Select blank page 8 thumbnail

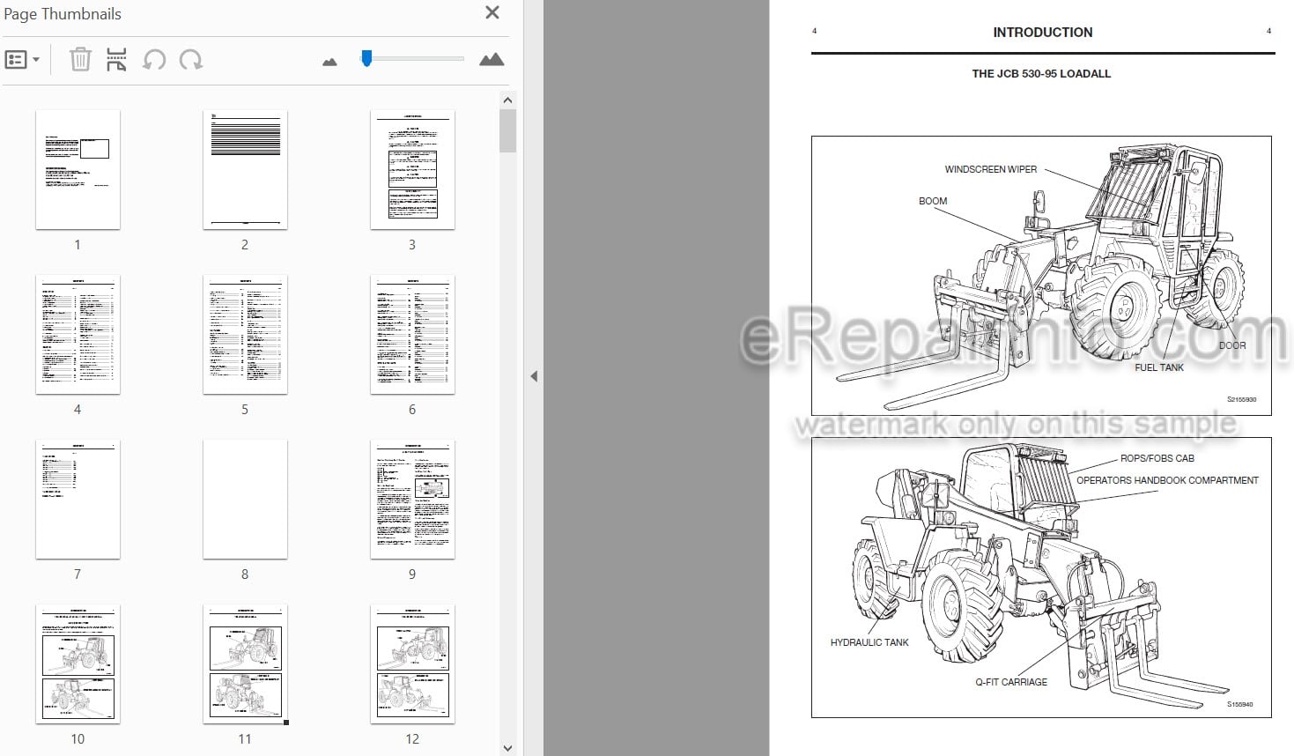tap(245, 499)
